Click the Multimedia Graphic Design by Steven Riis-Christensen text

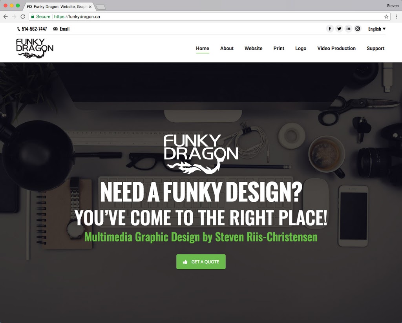(201, 237)
